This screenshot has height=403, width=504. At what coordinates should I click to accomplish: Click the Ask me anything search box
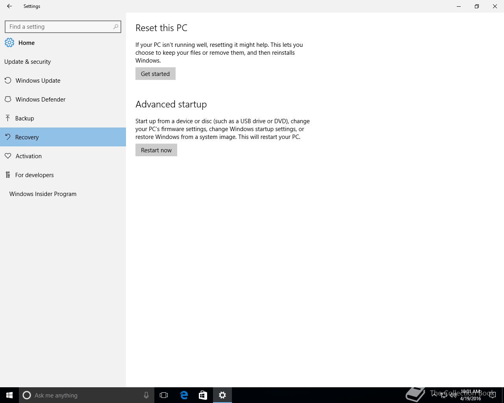tap(86, 395)
